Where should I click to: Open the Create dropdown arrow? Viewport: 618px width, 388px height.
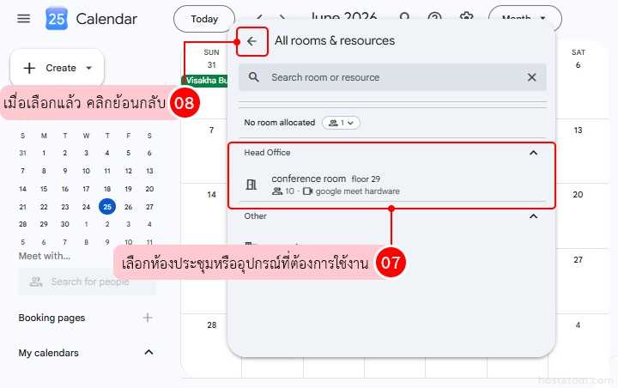click(x=89, y=68)
